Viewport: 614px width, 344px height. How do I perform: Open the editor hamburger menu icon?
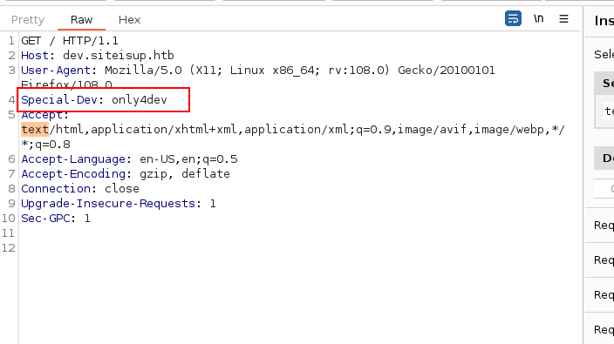pyautogui.click(x=563, y=18)
